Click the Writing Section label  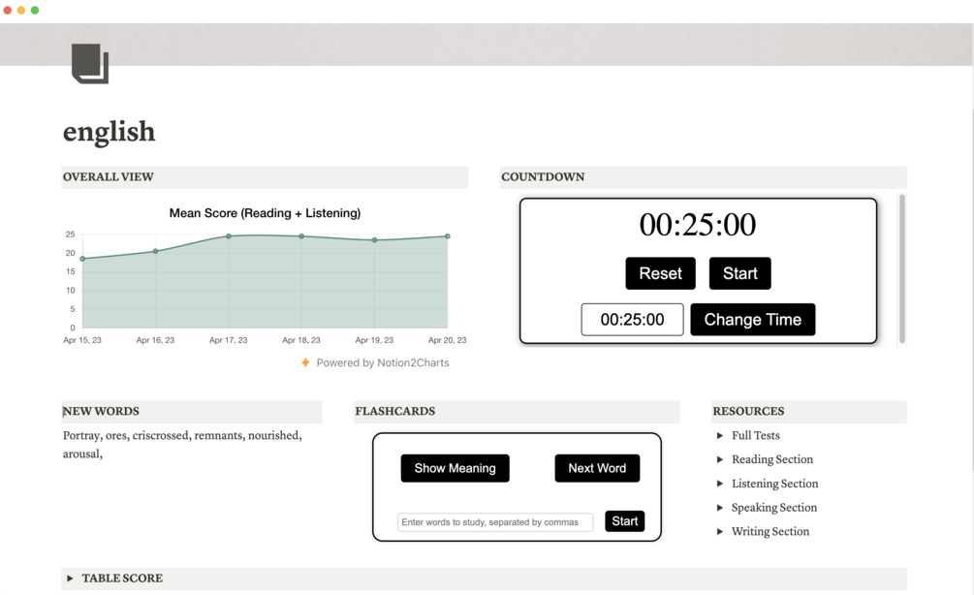[770, 532]
